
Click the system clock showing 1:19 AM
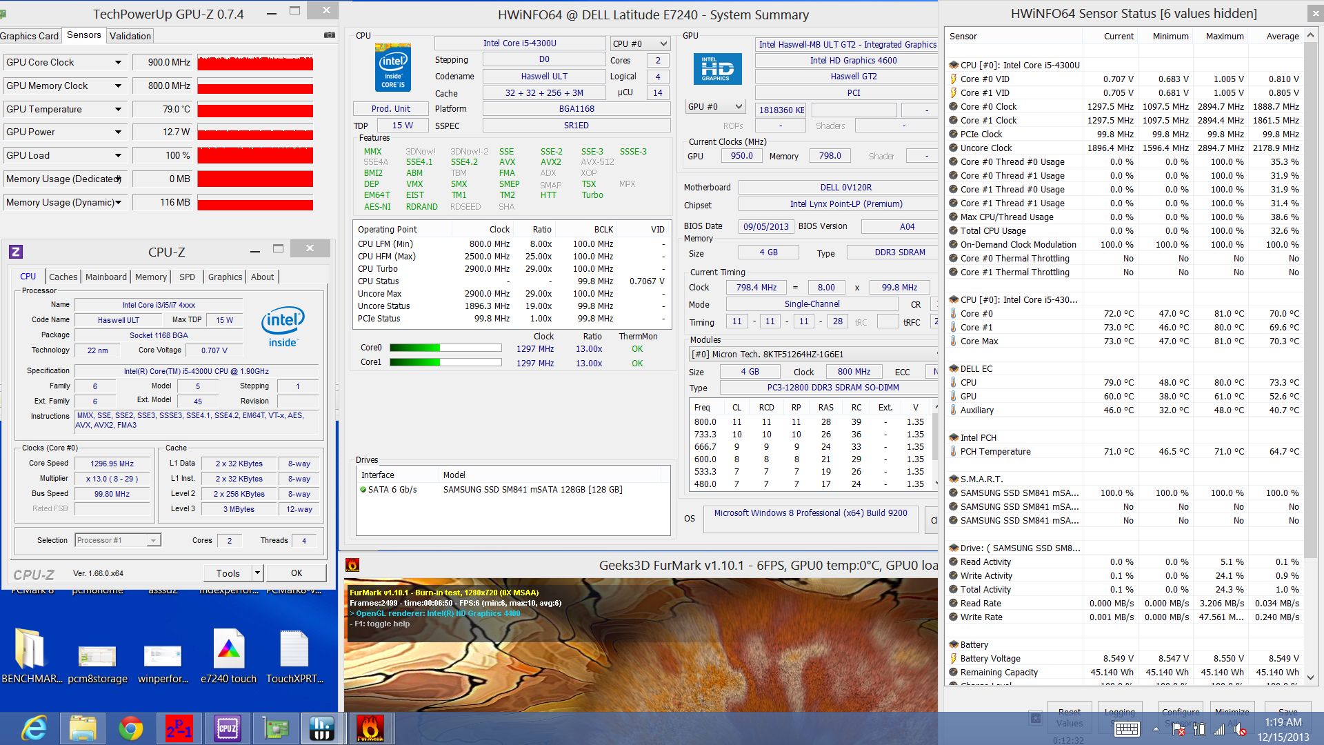point(1283,722)
